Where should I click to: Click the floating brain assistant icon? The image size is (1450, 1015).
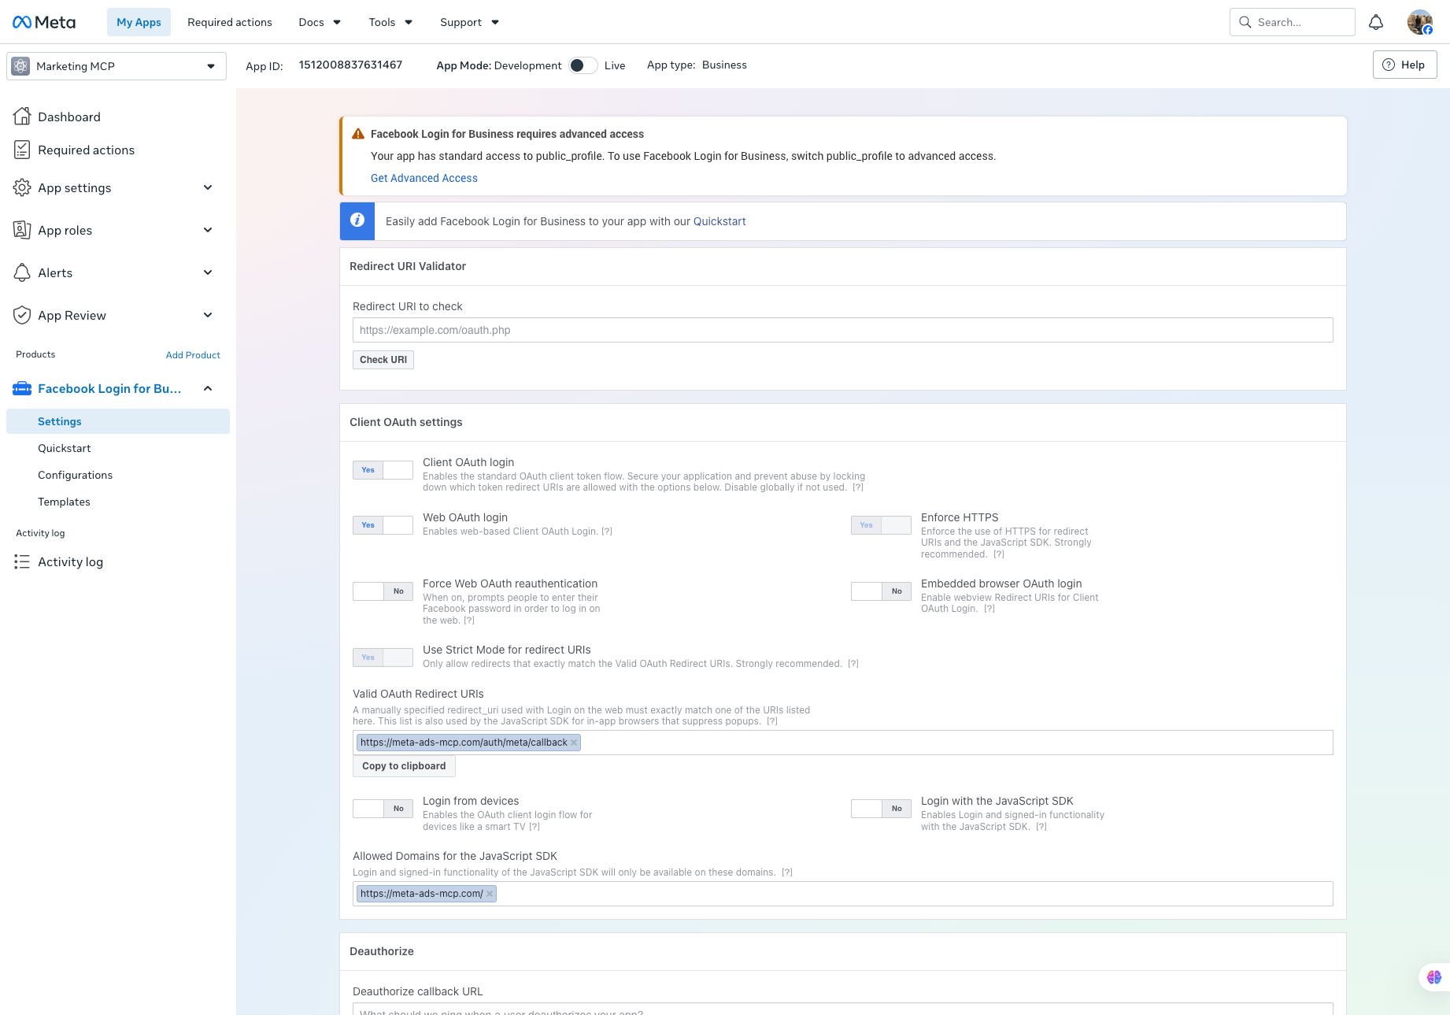pos(1434,977)
